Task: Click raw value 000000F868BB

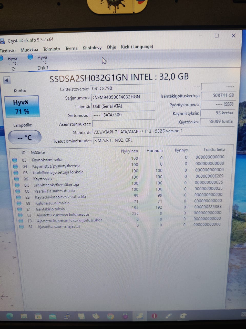Action: pos(208,207)
